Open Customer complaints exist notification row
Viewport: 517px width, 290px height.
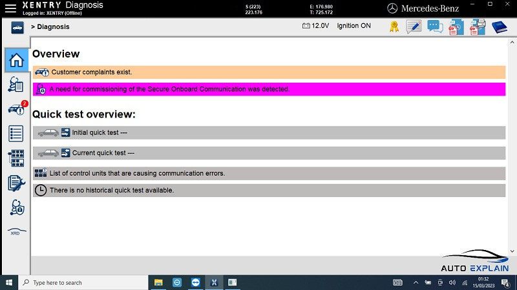pyautogui.click(x=269, y=72)
